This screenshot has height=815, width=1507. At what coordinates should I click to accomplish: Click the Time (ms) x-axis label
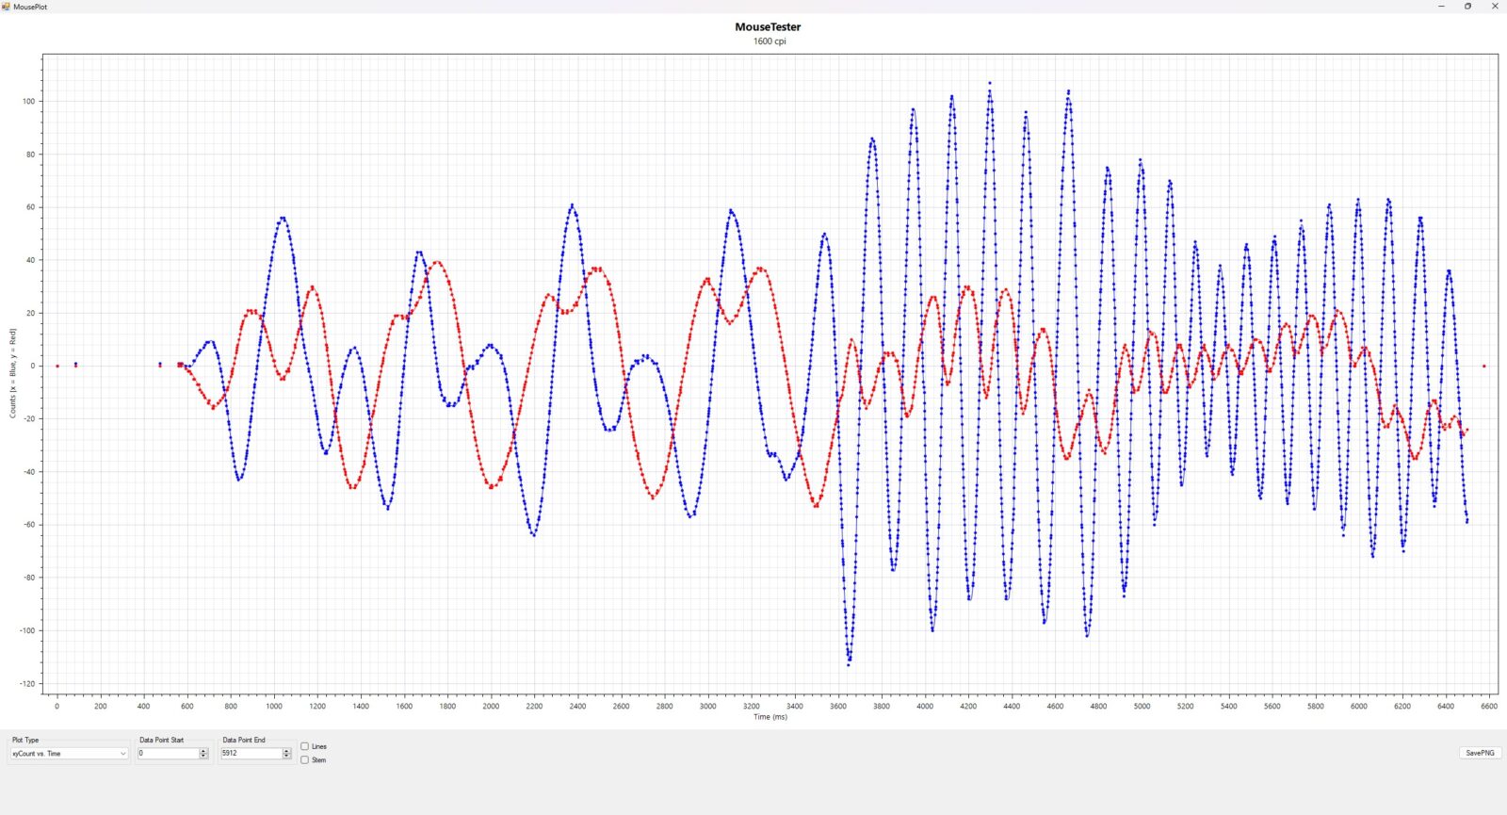coord(770,717)
